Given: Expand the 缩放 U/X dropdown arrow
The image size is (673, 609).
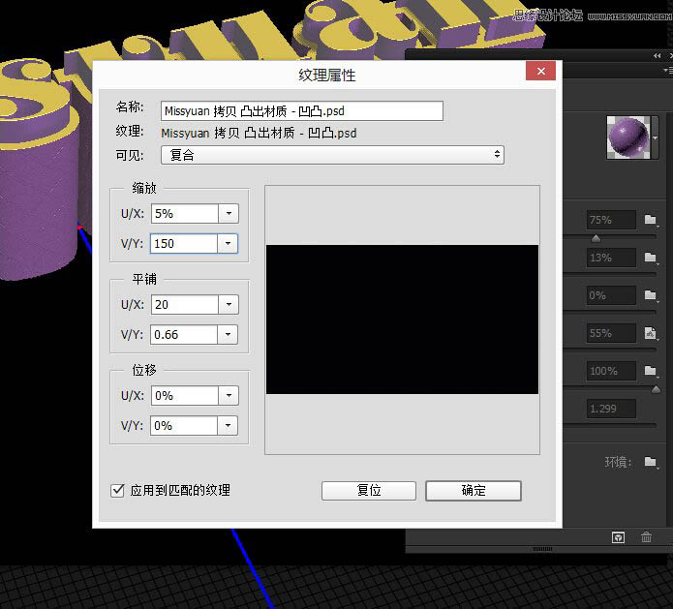Looking at the screenshot, I should pos(229,214).
